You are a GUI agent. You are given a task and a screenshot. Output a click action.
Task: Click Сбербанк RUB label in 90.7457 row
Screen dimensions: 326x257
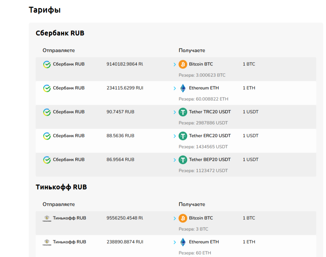(x=69, y=112)
